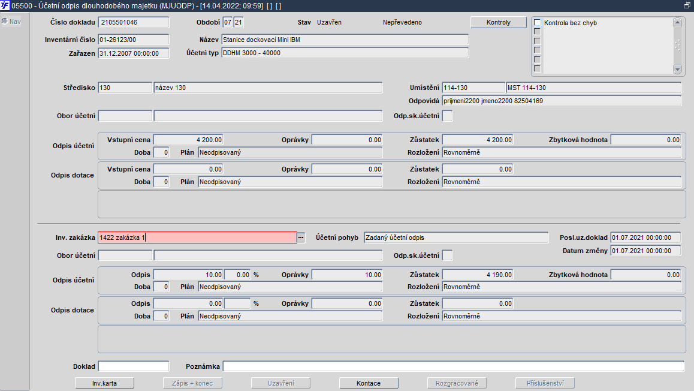Click the Nepřevedeno status text
Viewport: 694px width, 391px height.
(402, 22)
